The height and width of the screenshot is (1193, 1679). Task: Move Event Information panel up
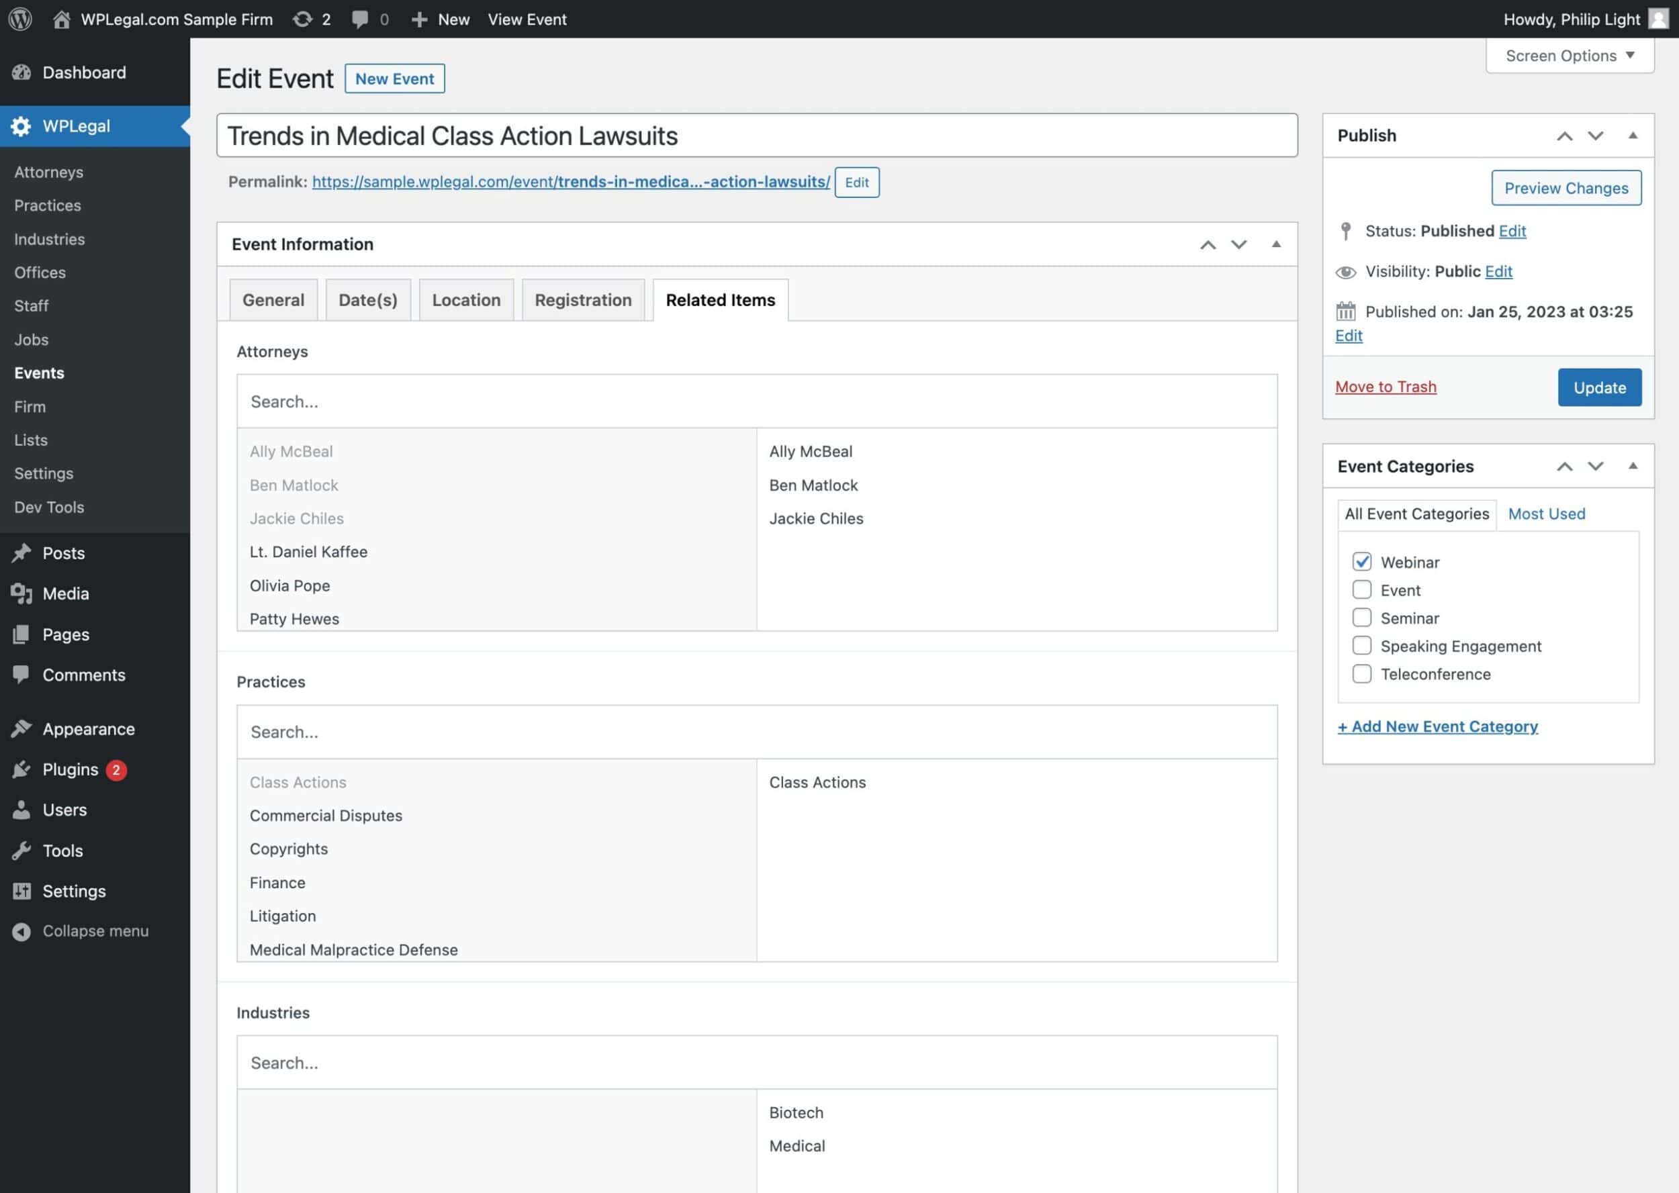[1208, 244]
